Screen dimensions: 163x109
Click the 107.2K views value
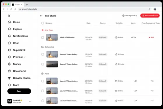coord(134,37)
